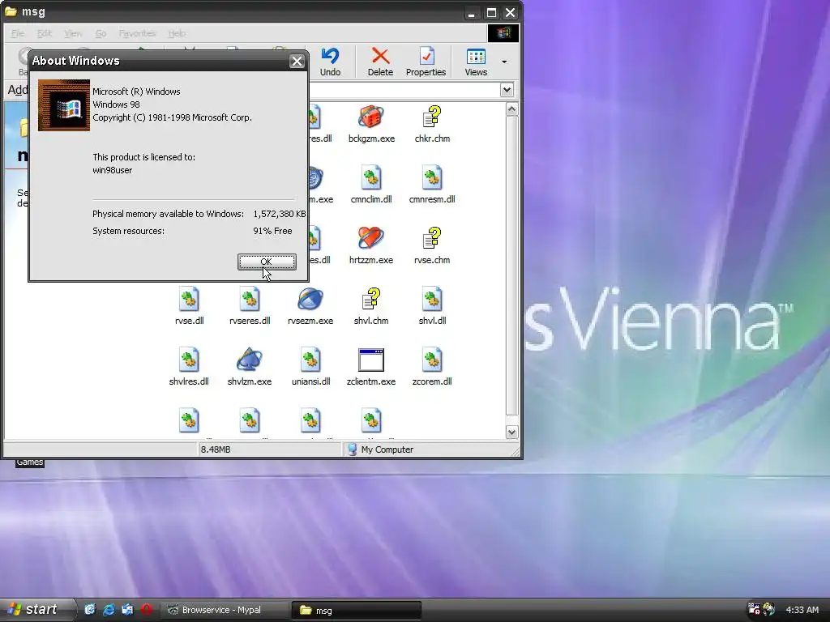This screenshot has height=622, width=830.
Task: Open the View menu
Action: (x=73, y=33)
